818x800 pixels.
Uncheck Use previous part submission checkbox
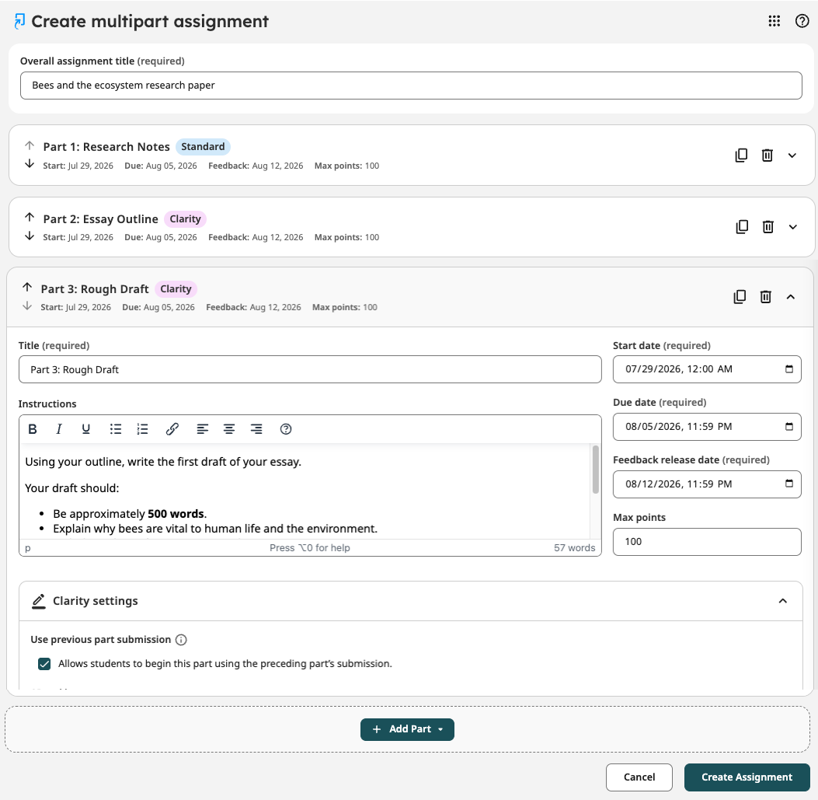point(44,664)
